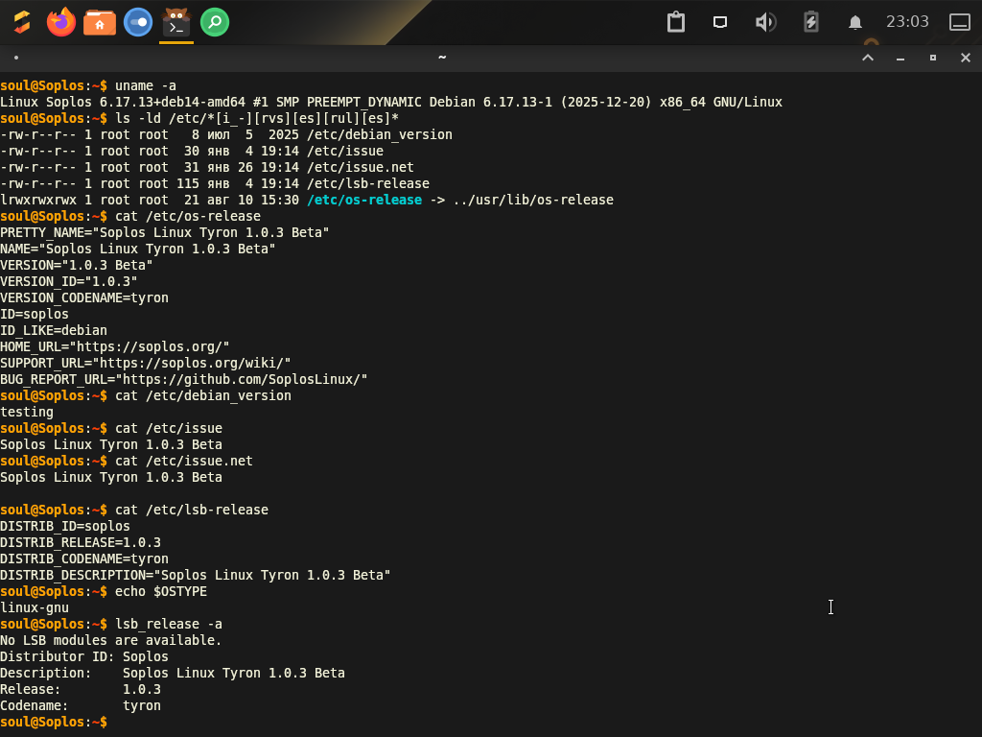Toggle show desktop at the panel's right end
Image resolution: width=982 pixels, height=737 pixels.
point(960,22)
